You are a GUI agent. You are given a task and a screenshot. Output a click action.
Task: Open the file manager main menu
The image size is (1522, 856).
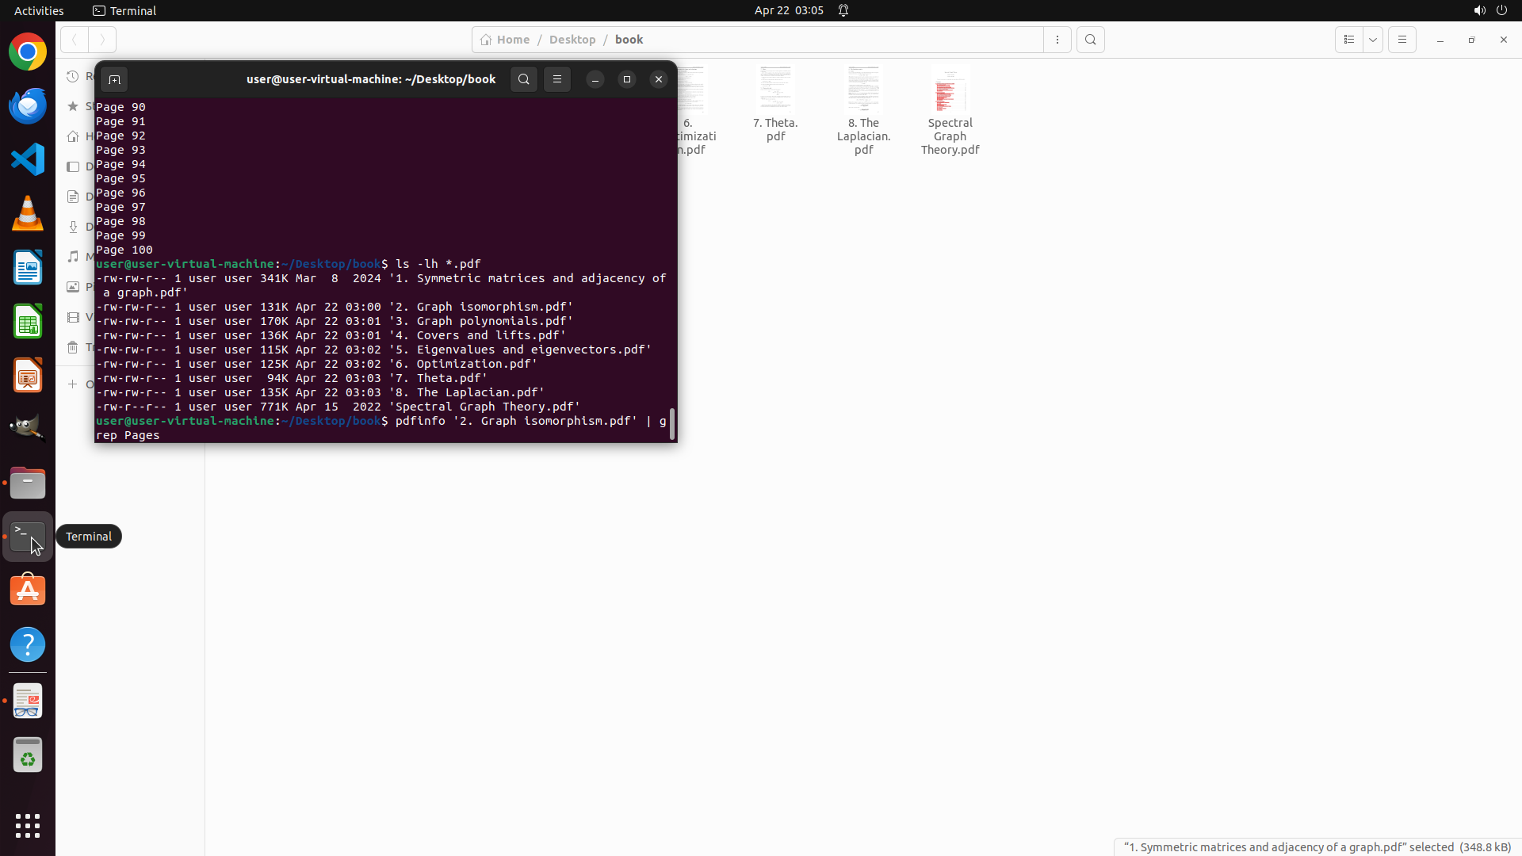(x=1402, y=40)
